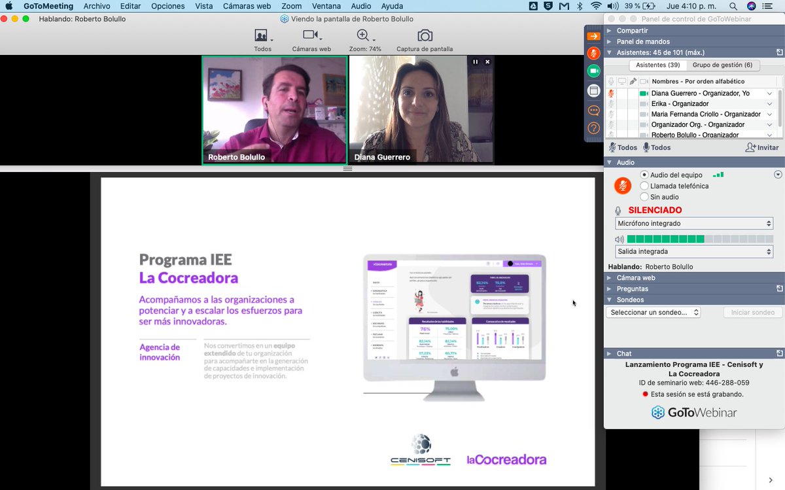Open audio options circled arrow dropdown
The width and height of the screenshot is (785, 490).
tap(778, 175)
